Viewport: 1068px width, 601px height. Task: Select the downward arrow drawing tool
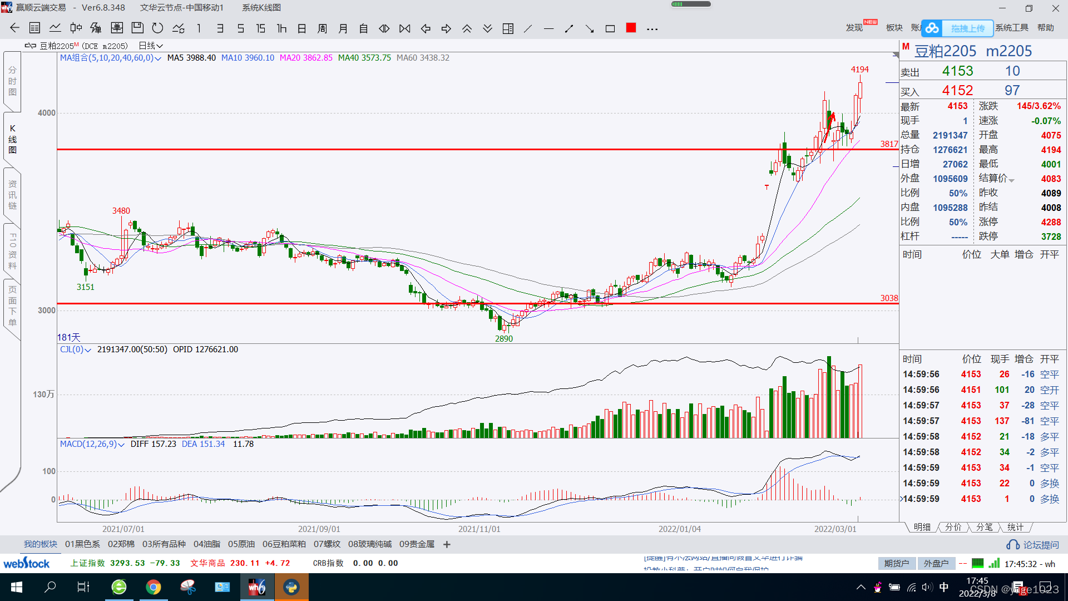[590, 28]
